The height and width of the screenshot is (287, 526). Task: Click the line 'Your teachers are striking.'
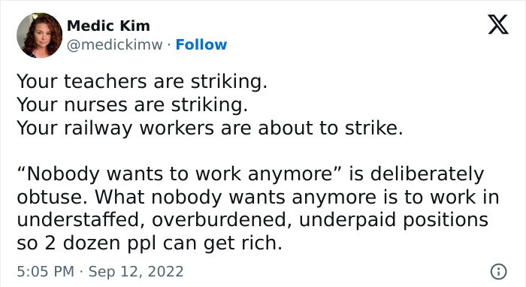(142, 81)
